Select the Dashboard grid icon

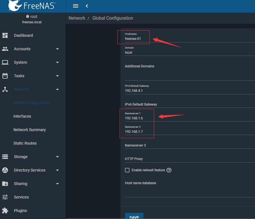point(5,35)
